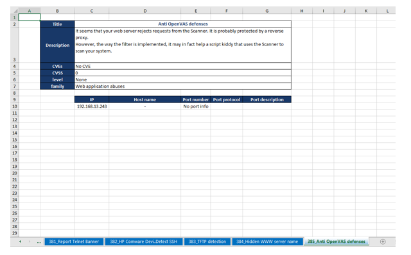Click the 'Port protocol' header cell
Screen dimensions: 411x255
[227, 99]
